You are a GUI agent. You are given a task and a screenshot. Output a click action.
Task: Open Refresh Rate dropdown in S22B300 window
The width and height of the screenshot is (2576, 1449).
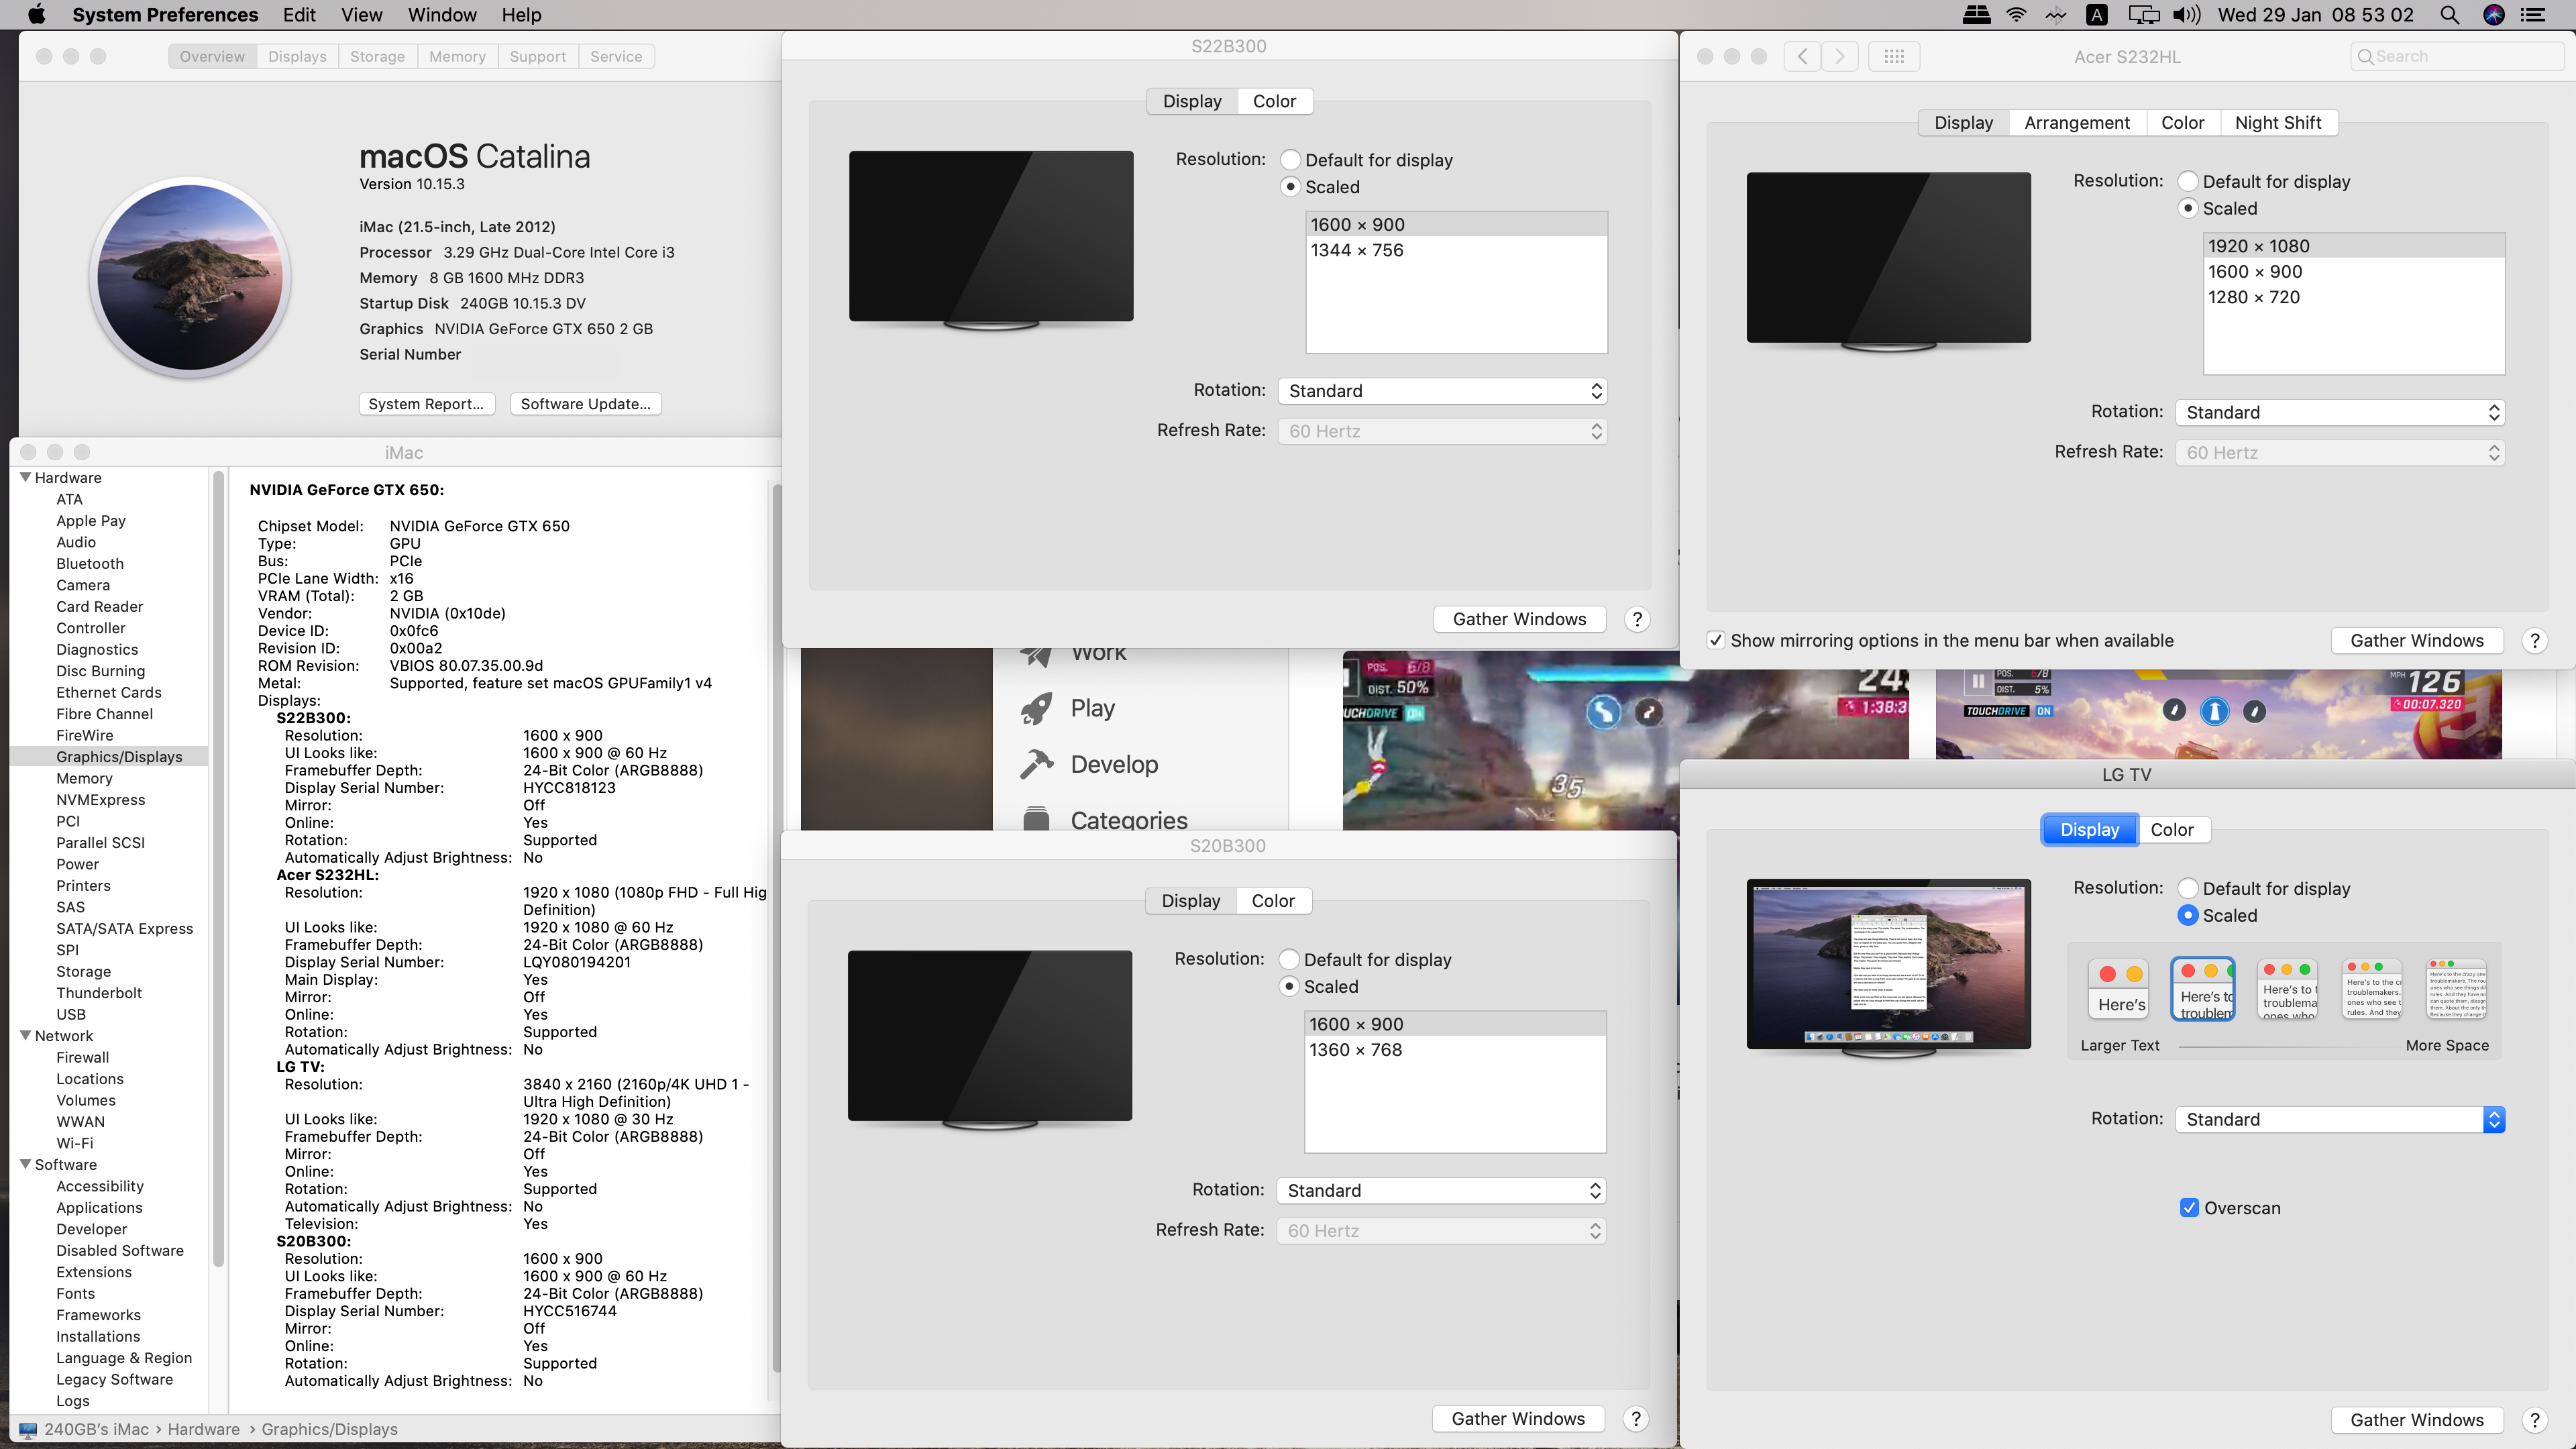tap(1442, 431)
